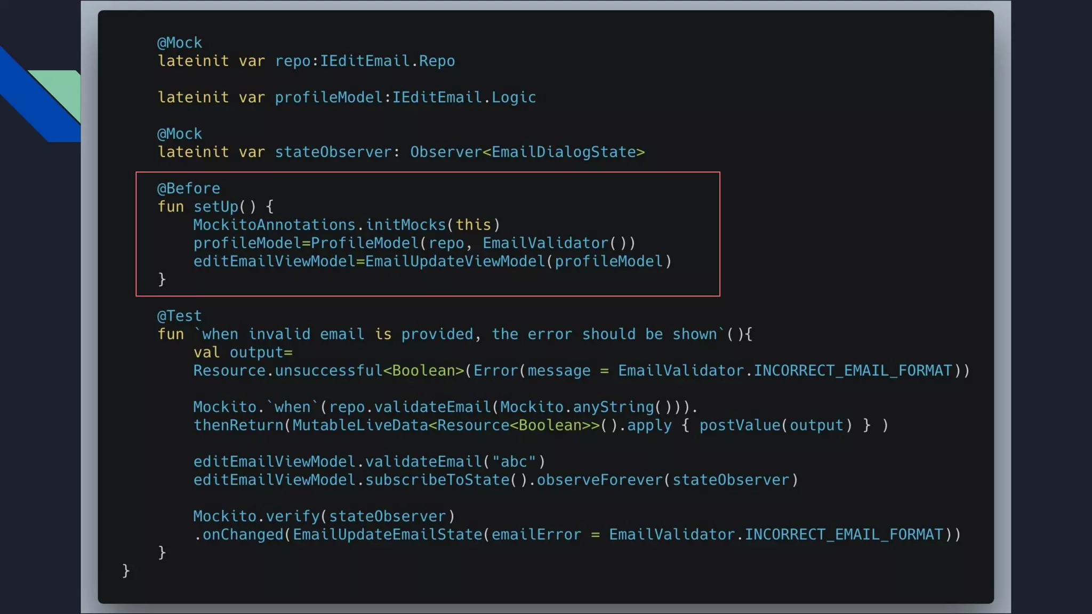Click MockitoAnnotations.initMocks call
This screenshot has width=1092, height=614.
point(319,225)
